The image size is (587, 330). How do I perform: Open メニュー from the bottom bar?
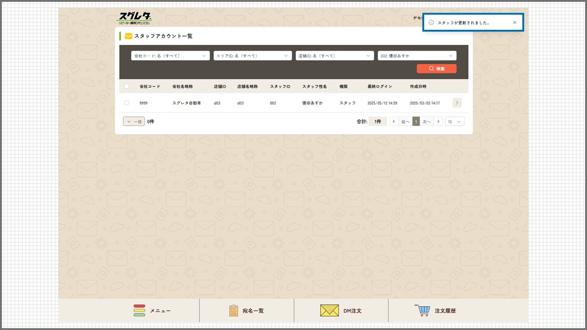tap(152, 311)
